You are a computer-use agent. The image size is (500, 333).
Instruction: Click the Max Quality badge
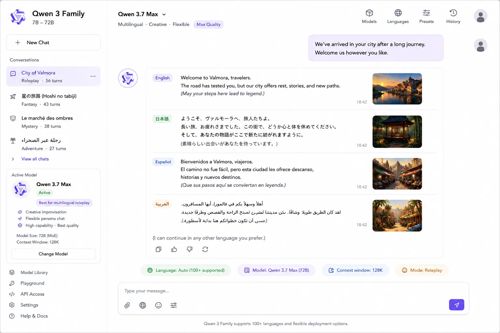(x=208, y=24)
